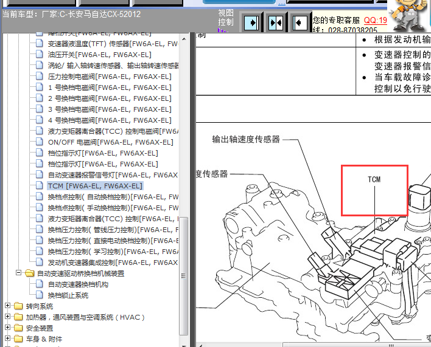Click the QQ customer service link
Image resolution: width=431 pixels, height=347 pixels.
click(375, 20)
